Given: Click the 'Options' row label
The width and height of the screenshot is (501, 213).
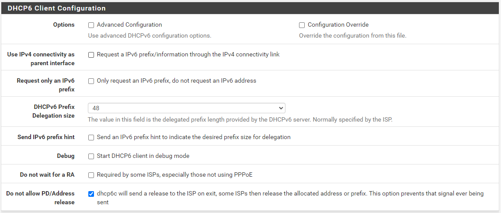Looking at the screenshot, I should 64,25.
